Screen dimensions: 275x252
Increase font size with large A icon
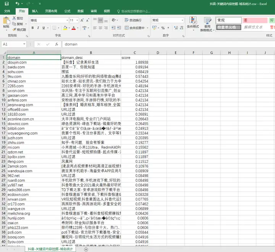(82, 20)
